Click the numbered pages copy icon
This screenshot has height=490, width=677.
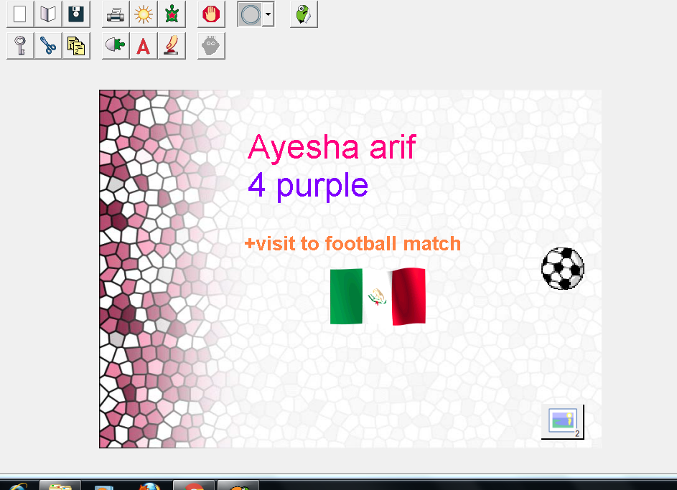pos(76,45)
